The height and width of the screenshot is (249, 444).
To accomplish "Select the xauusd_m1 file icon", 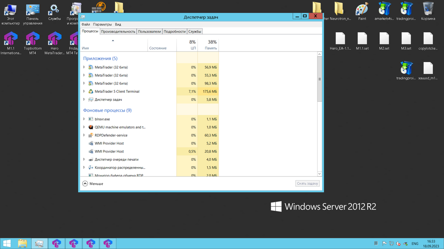I will (428, 71).
